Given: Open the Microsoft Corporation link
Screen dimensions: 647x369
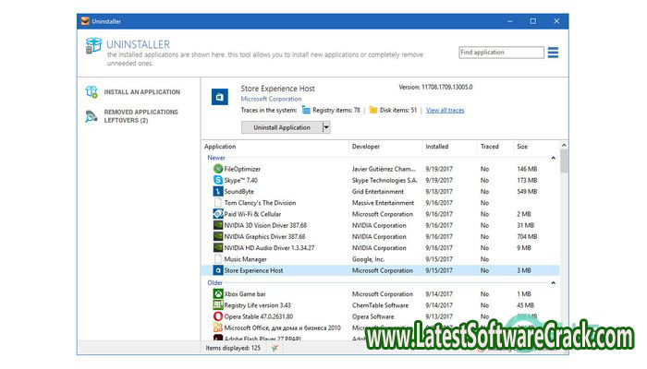Looking at the screenshot, I should pyautogui.click(x=271, y=99).
